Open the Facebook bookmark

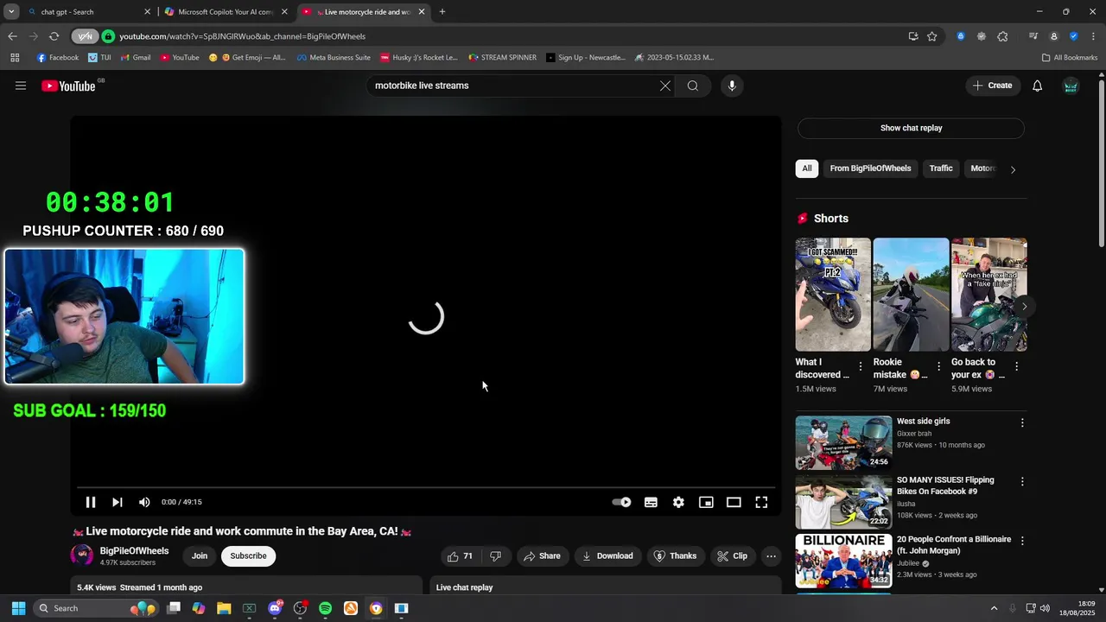[x=57, y=58]
